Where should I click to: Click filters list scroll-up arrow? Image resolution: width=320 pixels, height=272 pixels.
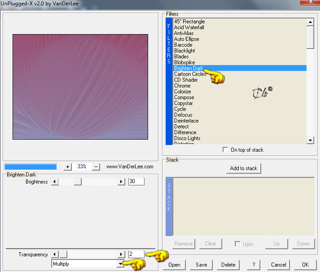(x=310, y=22)
